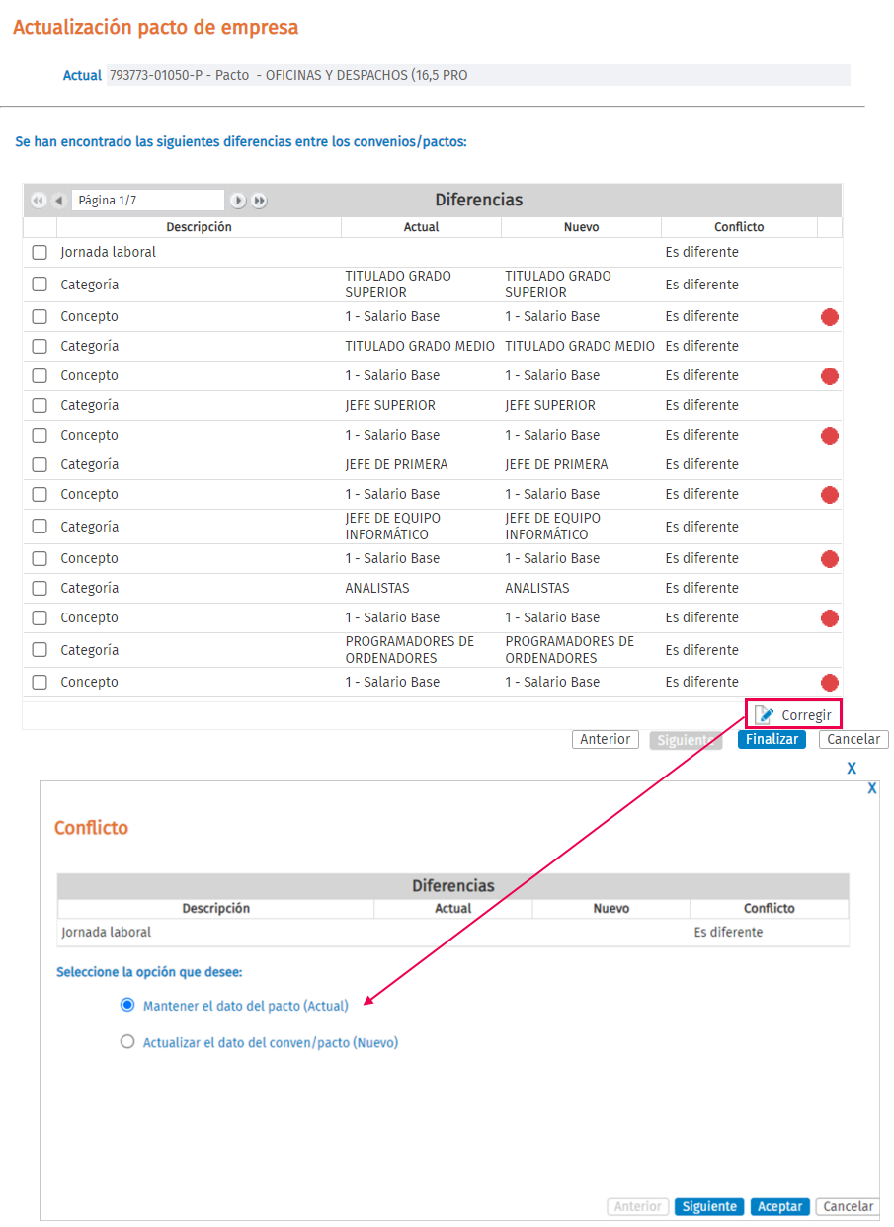Click Aceptar in the Conflicto dialog
894x1227 pixels.
click(780, 1206)
